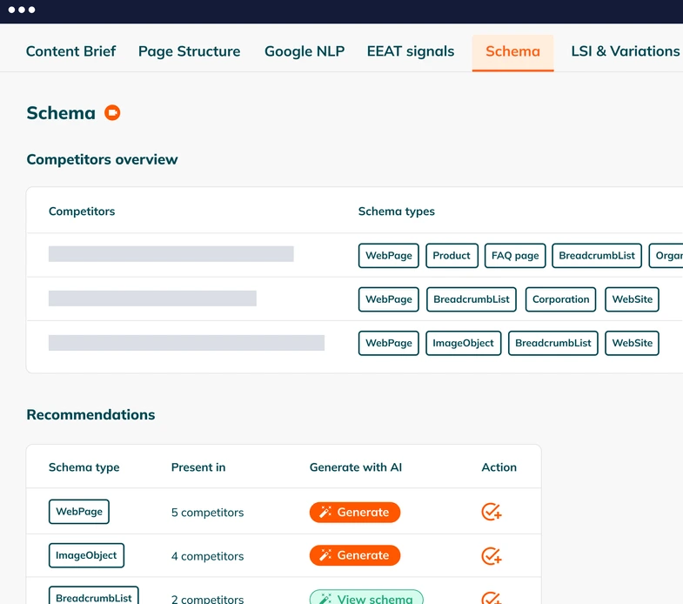Click the Product schema tag in first competitor row
Image resolution: width=683 pixels, height=604 pixels.
[x=452, y=256]
